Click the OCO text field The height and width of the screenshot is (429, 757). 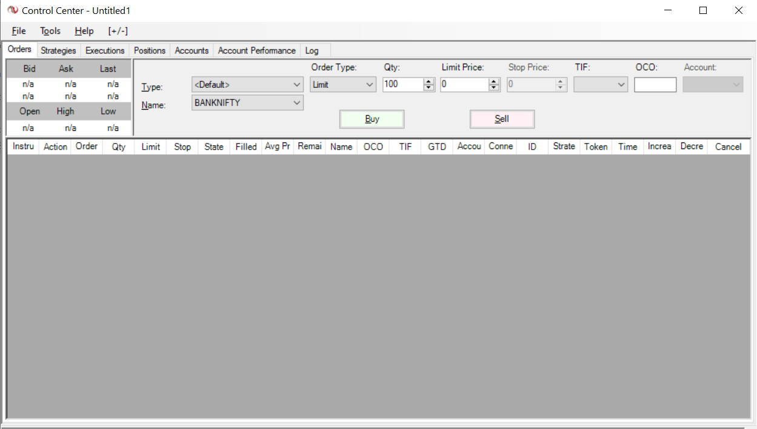point(655,85)
